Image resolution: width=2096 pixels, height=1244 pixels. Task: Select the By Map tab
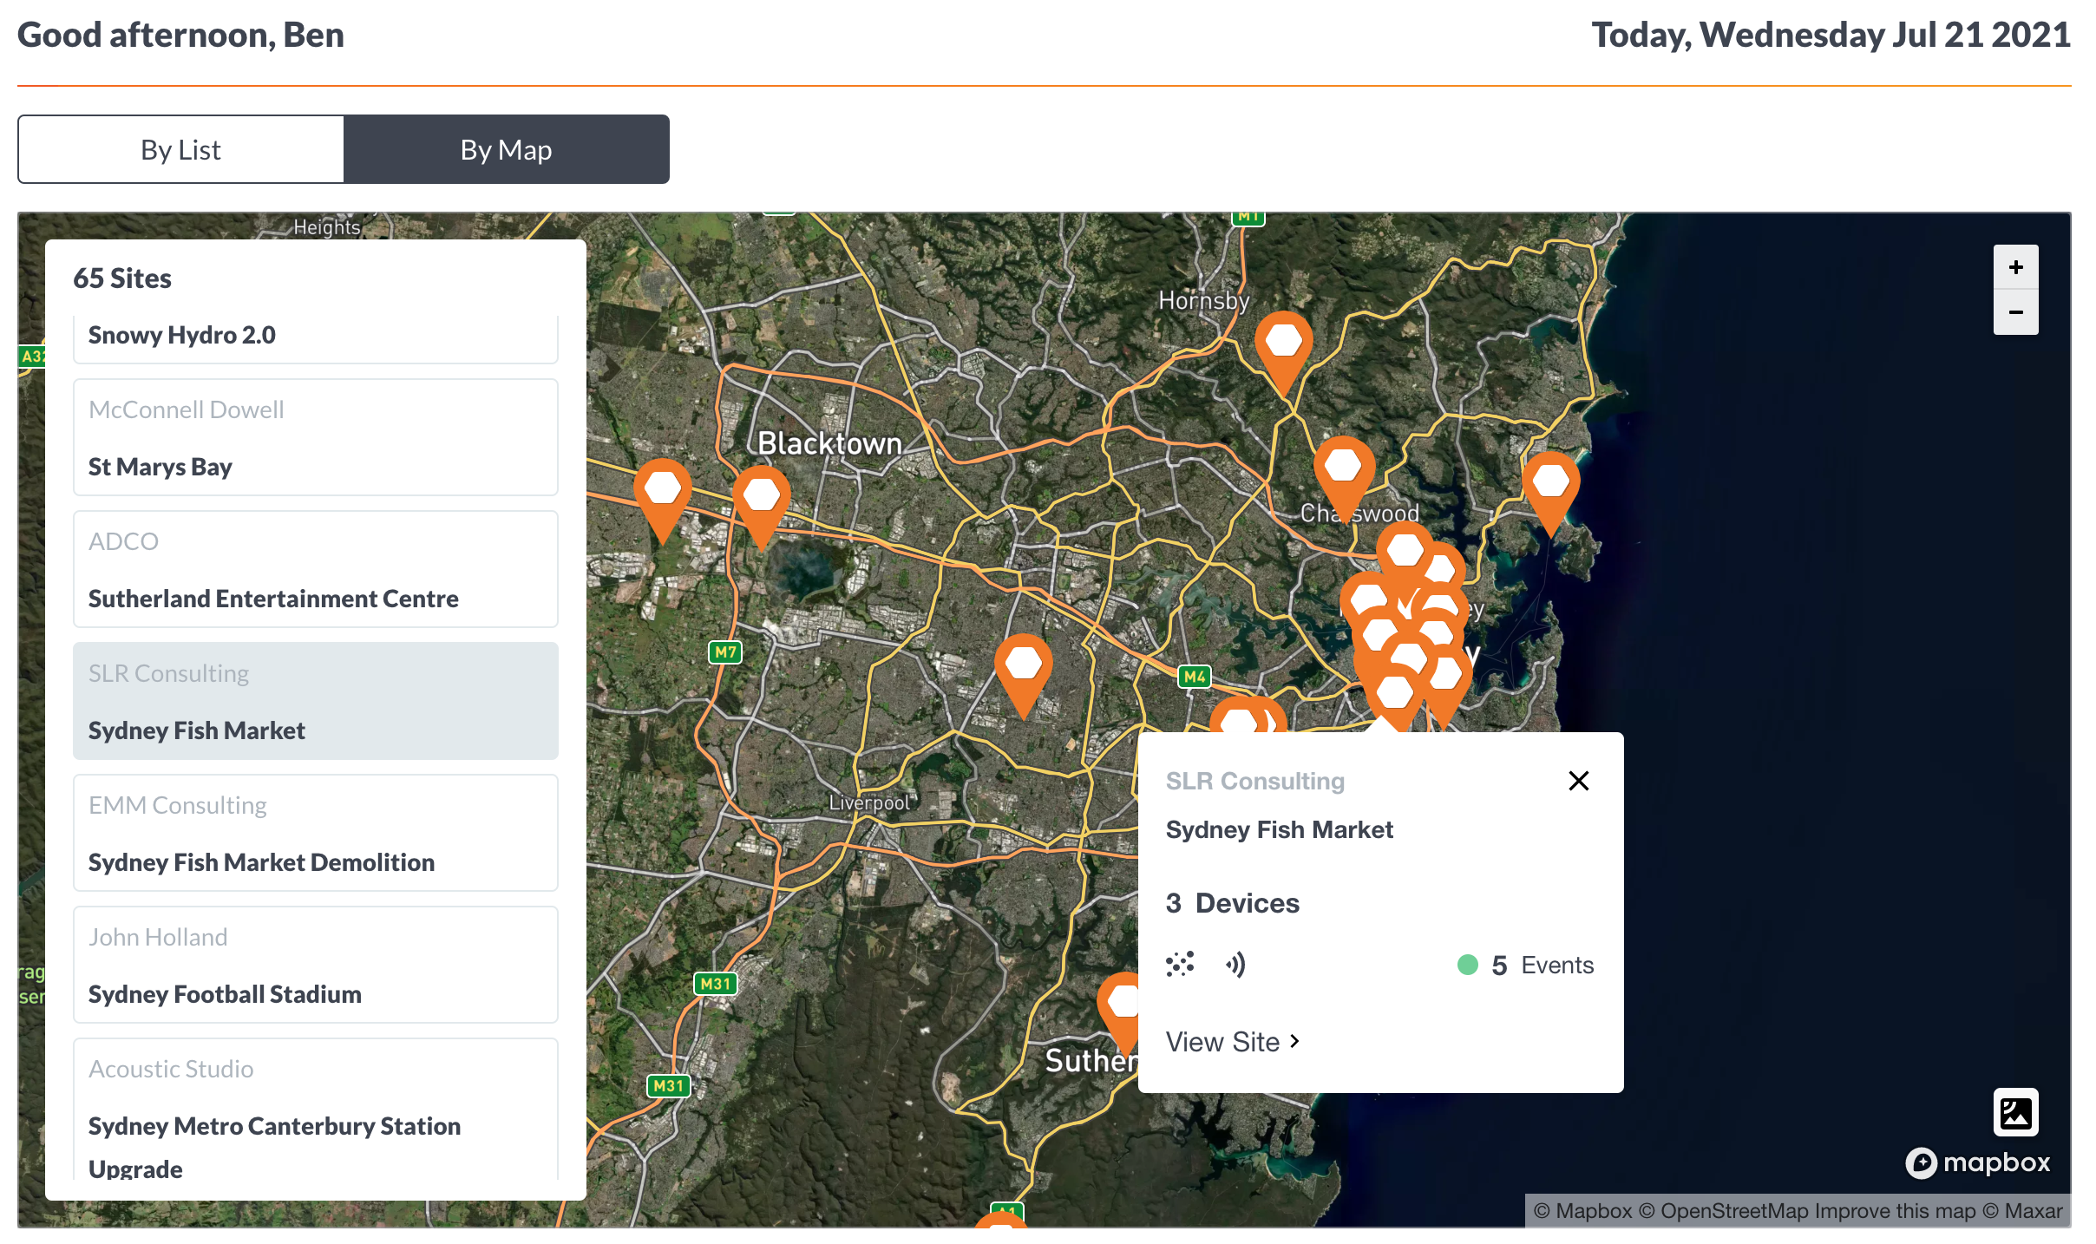(x=507, y=149)
